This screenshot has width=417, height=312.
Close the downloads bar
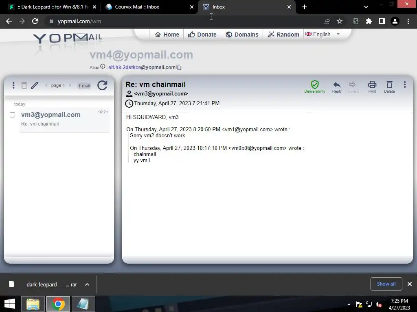pyautogui.click(x=410, y=284)
